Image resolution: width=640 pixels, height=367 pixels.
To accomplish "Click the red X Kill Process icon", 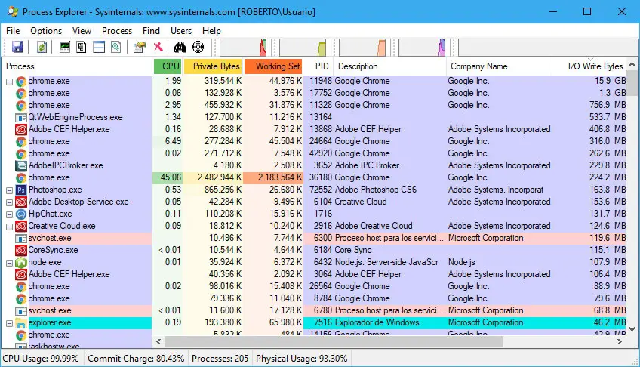I will coord(158,47).
